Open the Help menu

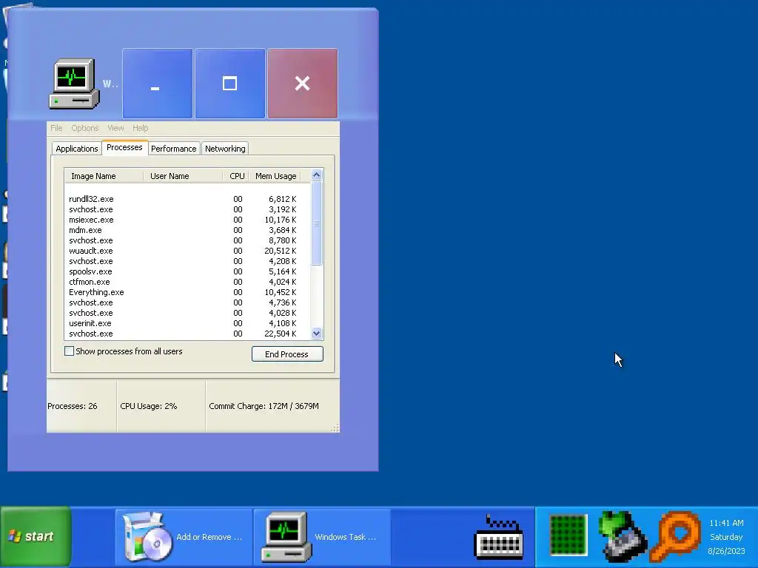(x=140, y=128)
